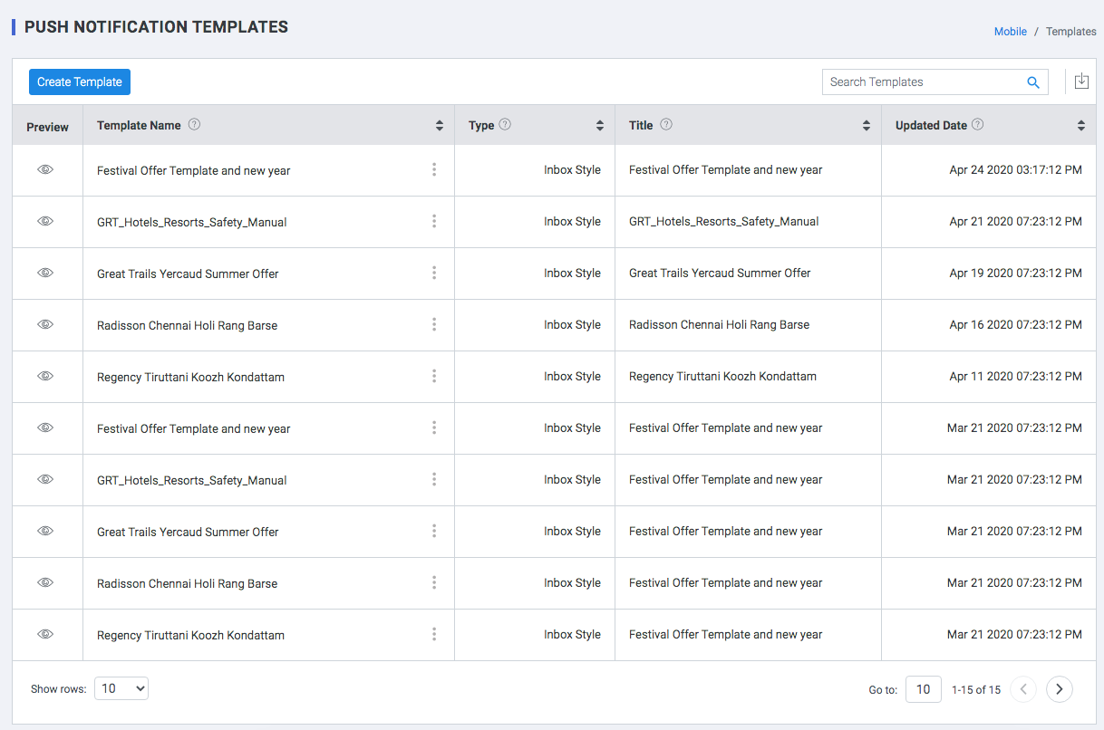The image size is (1104, 730).
Task: Open options menu for GRT_Hotels template dated Mar 21
Action: click(434, 479)
